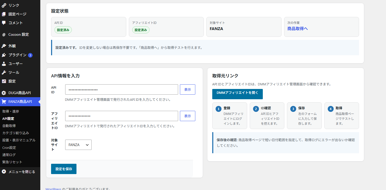Click the 取得元リンク heading
The width and height of the screenshot is (386, 190).
click(225, 76)
